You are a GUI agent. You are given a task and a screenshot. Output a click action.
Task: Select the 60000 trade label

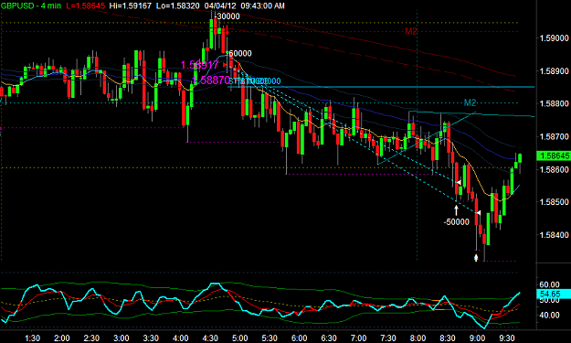tap(240, 54)
